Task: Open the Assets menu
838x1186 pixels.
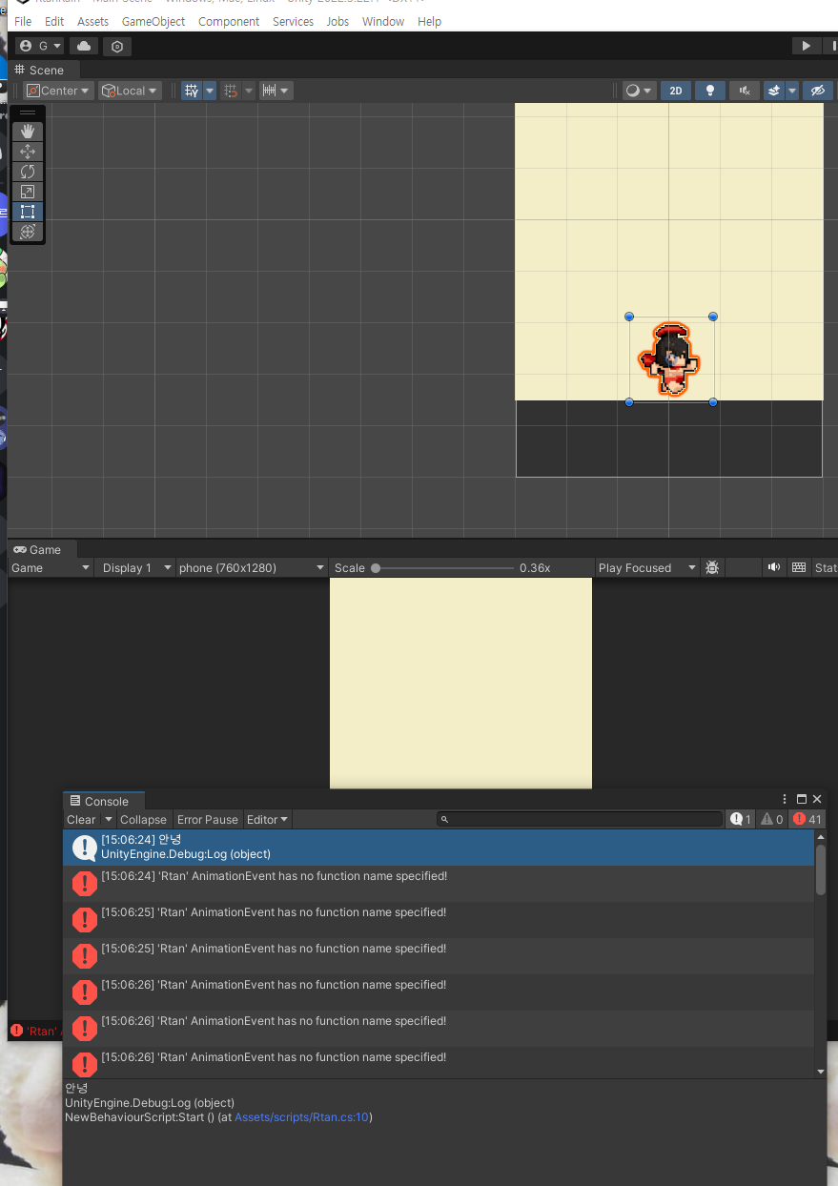Action: click(x=92, y=21)
